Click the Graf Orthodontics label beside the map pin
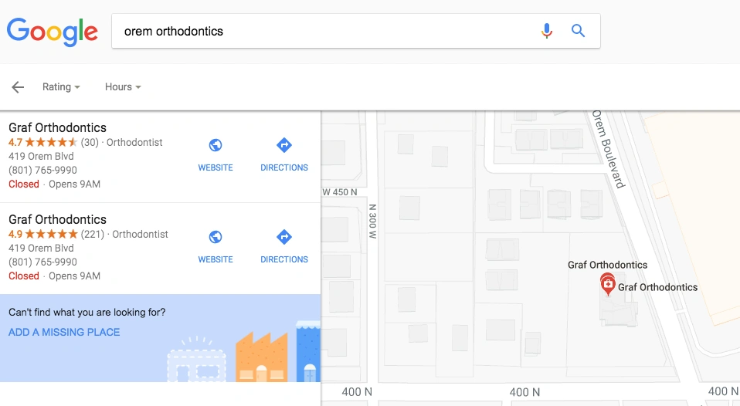This screenshot has height=406, width=740. [657, 287]
